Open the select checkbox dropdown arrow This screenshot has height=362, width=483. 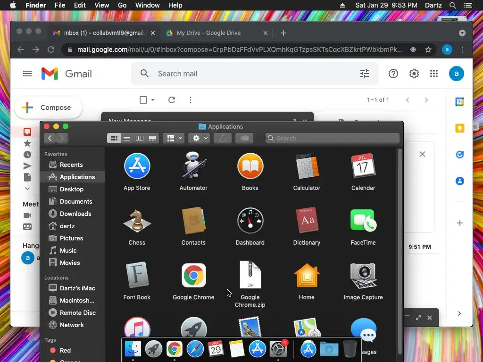153,100
